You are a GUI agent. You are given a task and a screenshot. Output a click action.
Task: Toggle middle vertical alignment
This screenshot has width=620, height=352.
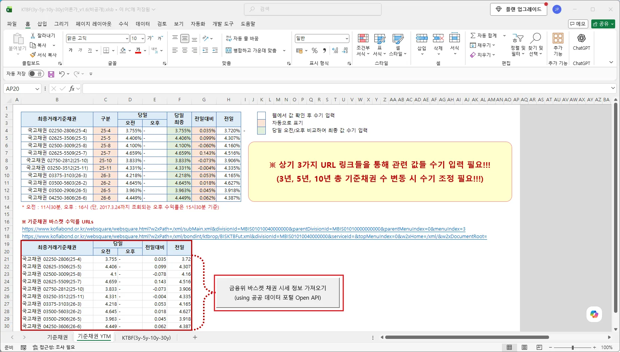coord(185,38)
